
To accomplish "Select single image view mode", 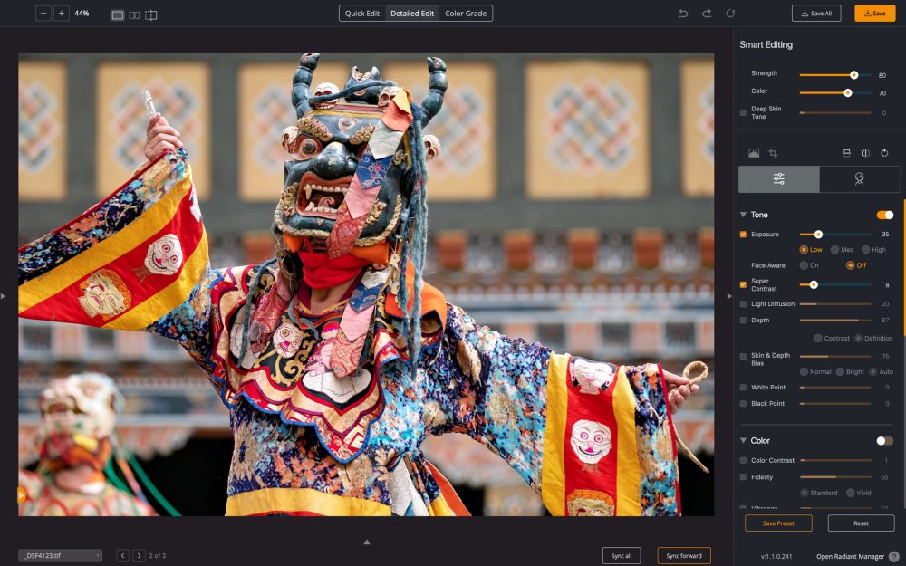I will click(x=117, y=15).
